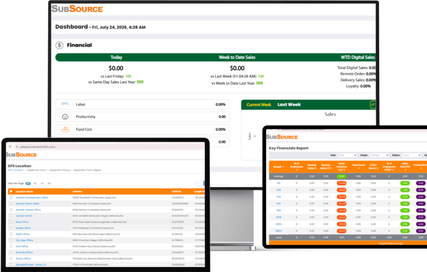Click the SubSource logo in GPS Location window

pyautogui.click(x=21, y=155)
